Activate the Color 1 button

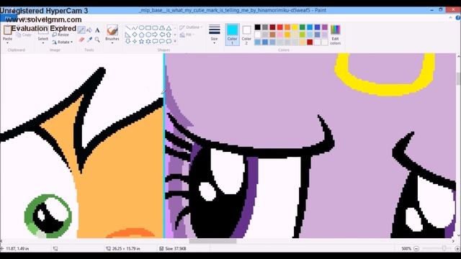232,35
